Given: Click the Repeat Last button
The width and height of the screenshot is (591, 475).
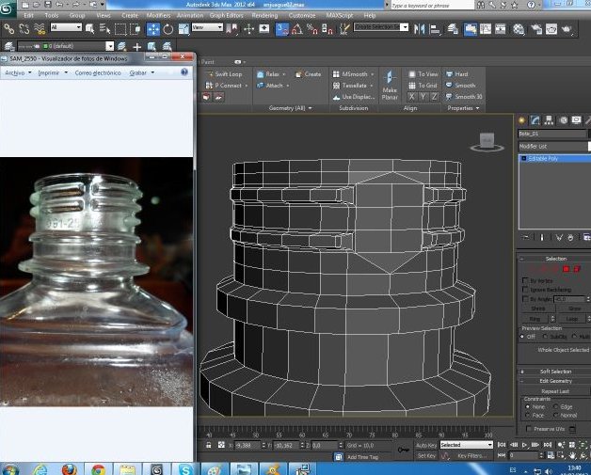Looking at the screenshot, I should tap(554, 390).
